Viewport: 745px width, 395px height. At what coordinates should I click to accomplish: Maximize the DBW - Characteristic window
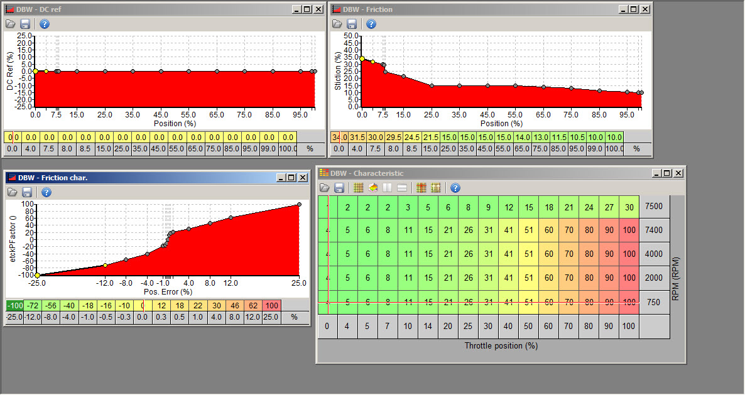click(666, 173)
